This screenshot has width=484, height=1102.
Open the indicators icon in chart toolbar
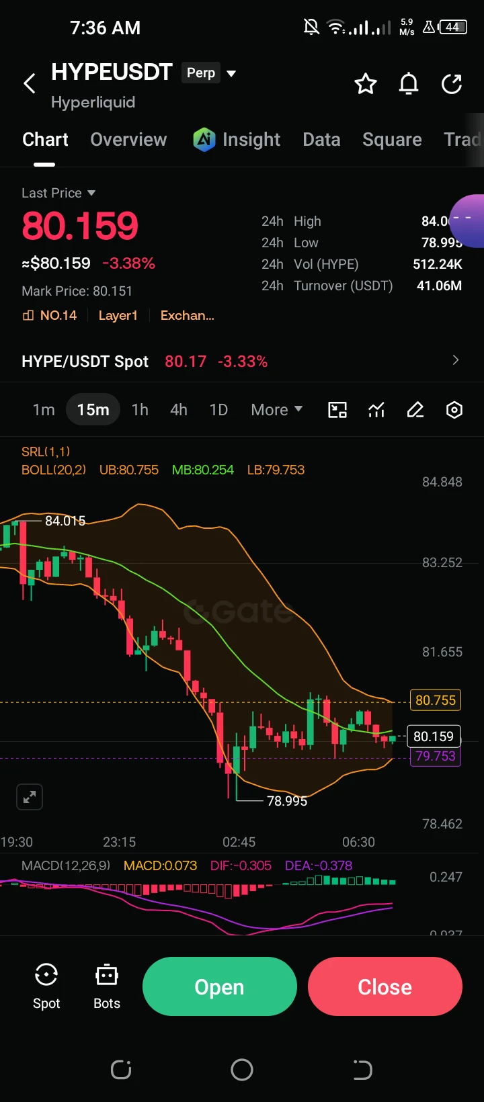tap(376, 410)
